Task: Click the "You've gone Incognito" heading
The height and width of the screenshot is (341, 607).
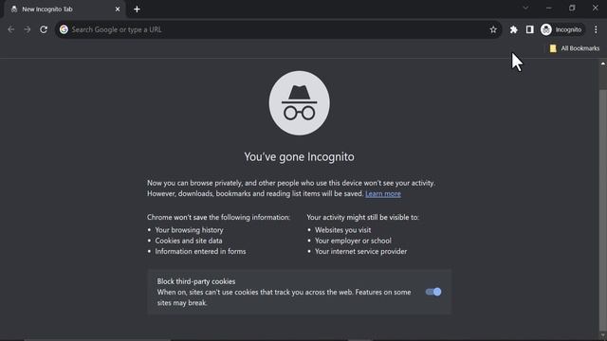Action: 299,156
